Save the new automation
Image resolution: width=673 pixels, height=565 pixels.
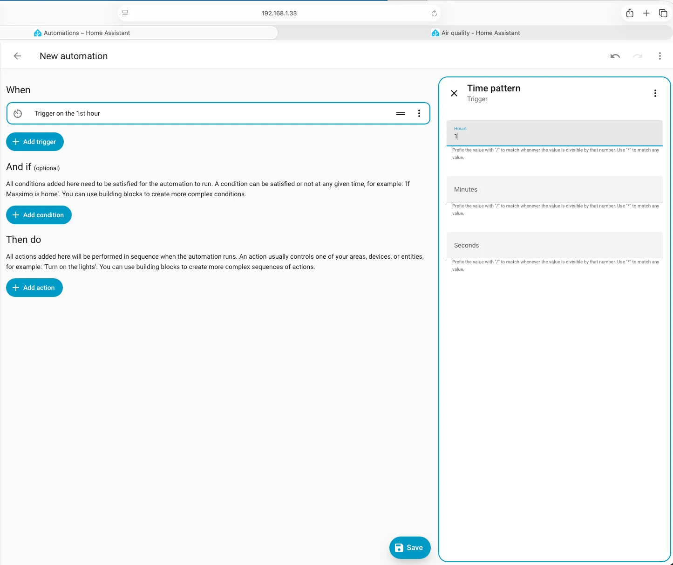pos(410,548)
